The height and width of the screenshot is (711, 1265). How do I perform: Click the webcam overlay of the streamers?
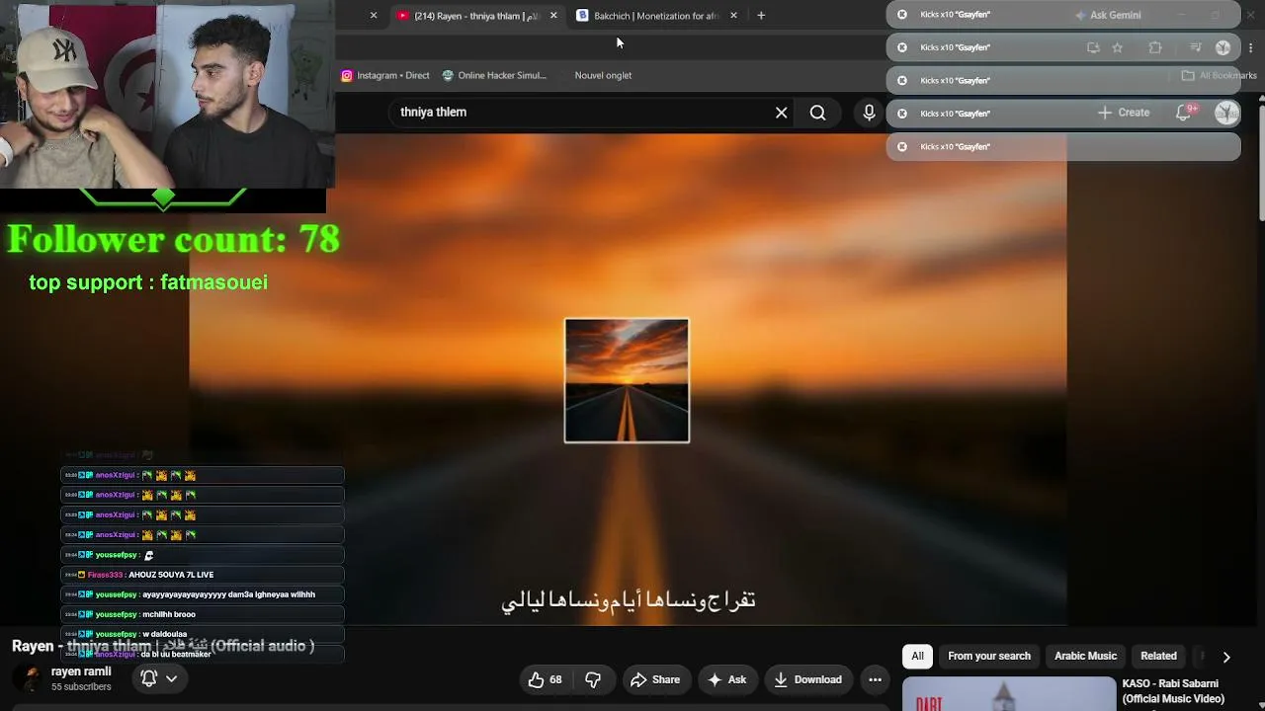point(167,94)
